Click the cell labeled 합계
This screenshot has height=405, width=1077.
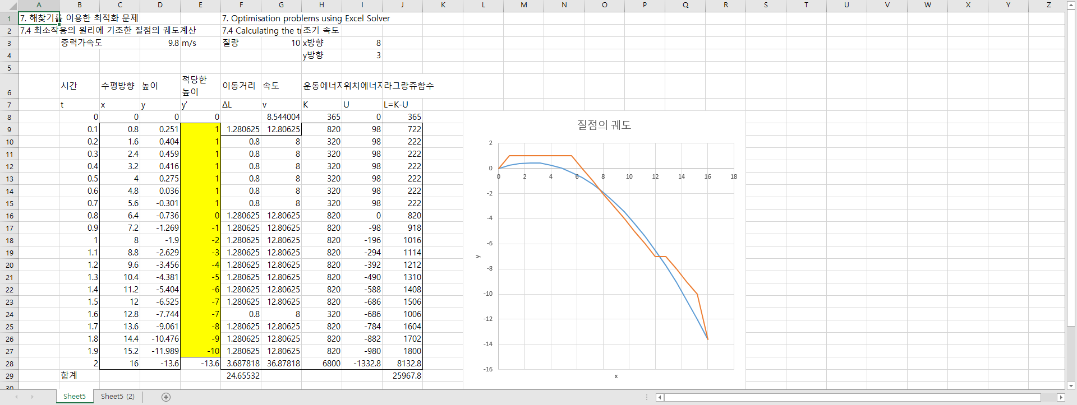pyautogui.click(x=79, y=376)
